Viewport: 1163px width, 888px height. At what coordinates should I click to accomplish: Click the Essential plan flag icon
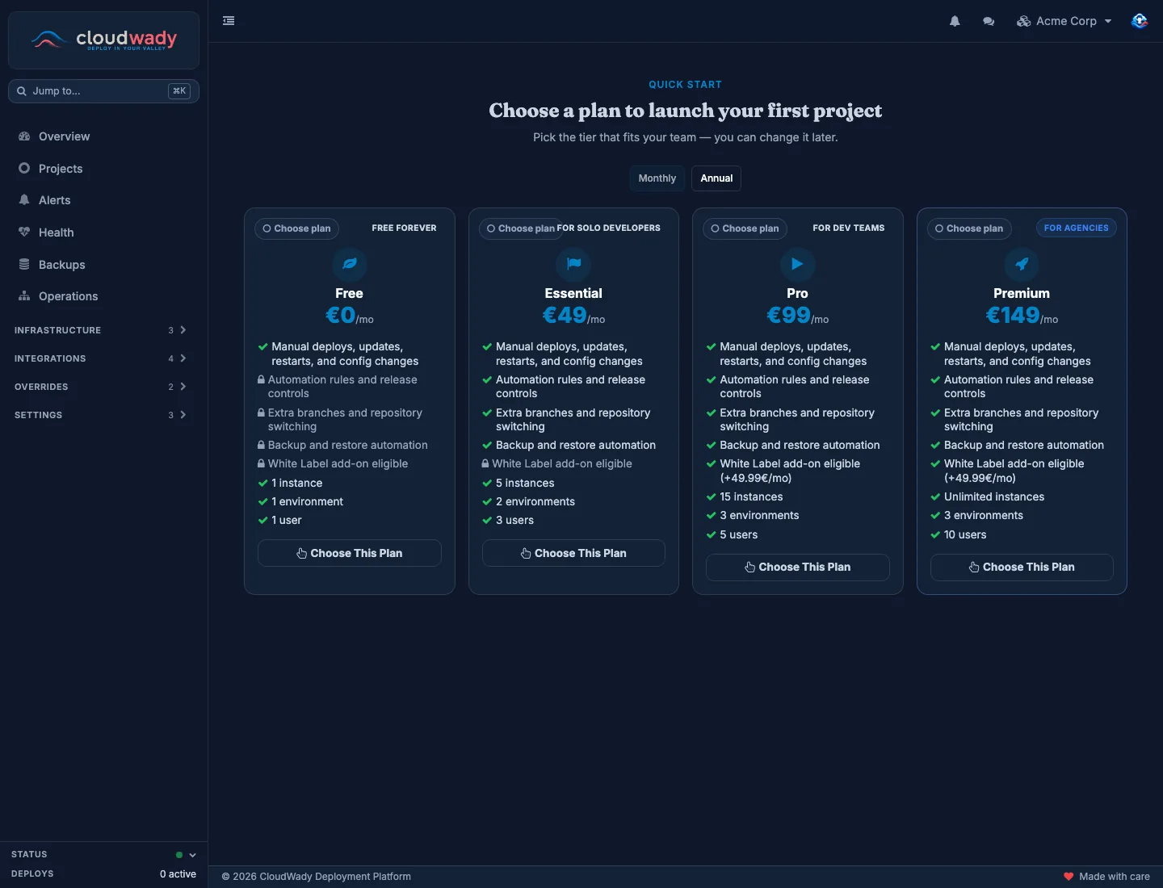573,264
